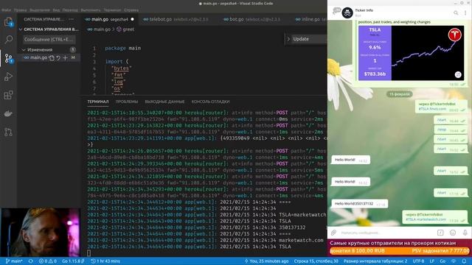Screen dimensions: 472x265
Task: Open the Extensions view in the activity bar
Action: pyautogui.click(x=8, y=95)
